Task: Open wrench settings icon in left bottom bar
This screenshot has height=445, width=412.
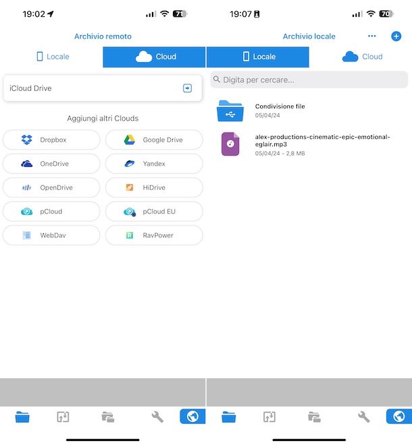Action: click(x=157, y=417)
